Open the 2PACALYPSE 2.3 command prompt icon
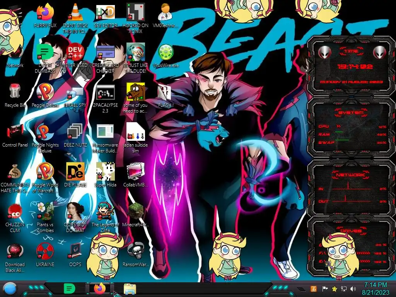Viewport: 396px width, 297px height. tap(105, 92)
